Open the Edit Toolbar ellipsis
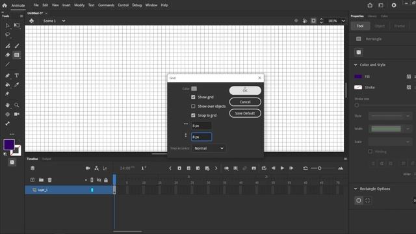 pyautogui.click(x=12, y=135)
